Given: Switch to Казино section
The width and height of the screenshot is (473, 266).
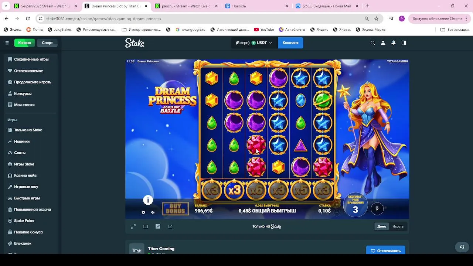Looking at the screenshot, I should 24,43.
